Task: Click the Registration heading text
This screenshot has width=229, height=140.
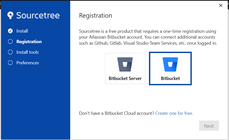Action: (x=96, y=16)
